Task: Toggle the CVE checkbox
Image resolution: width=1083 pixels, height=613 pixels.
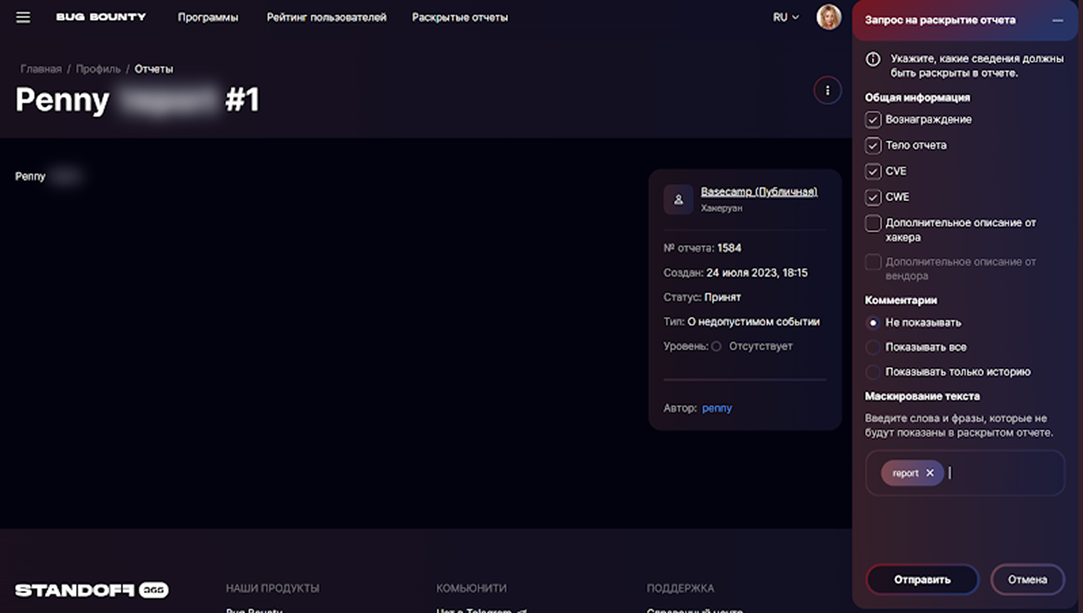Action: 873,171
